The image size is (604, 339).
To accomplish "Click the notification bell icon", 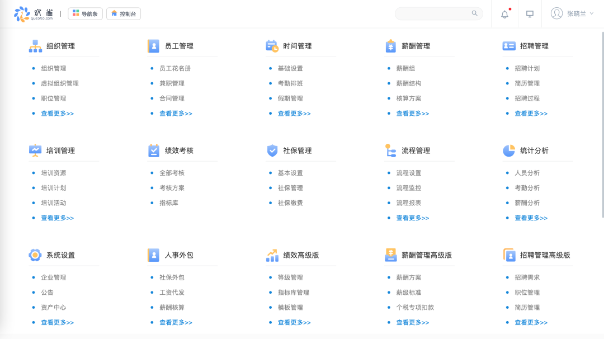I will point(504,13).
